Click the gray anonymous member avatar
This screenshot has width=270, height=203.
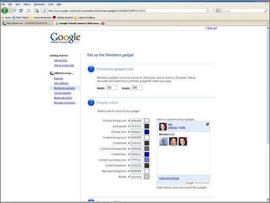(x=163, y=141)
